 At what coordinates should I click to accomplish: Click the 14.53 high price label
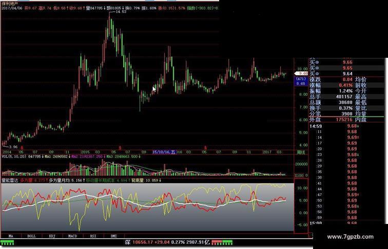point(121,12)
